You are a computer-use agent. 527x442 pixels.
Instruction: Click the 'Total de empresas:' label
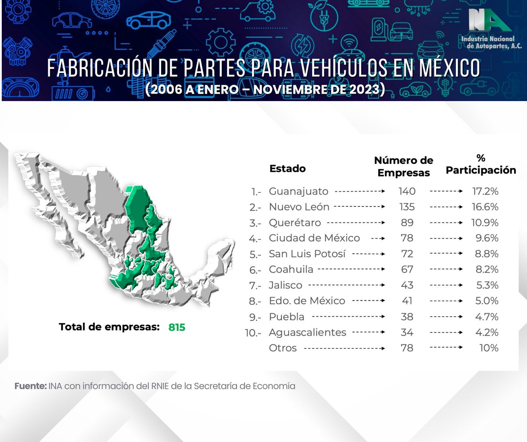point(109,327)
